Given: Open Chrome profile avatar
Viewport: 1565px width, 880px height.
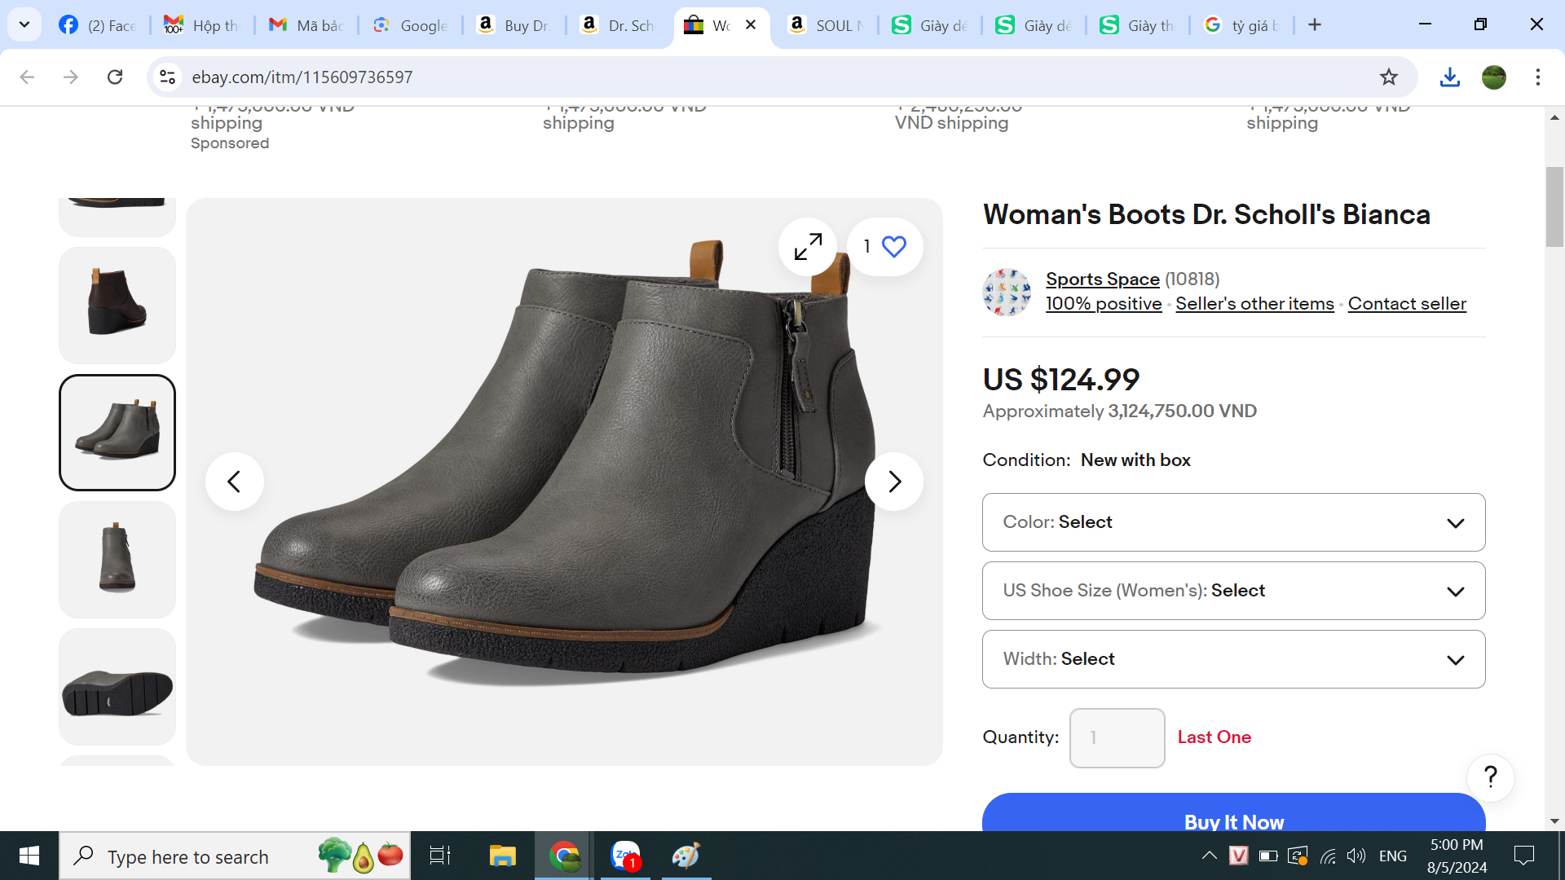Looking at the screenshot, I should point(1494,77).
